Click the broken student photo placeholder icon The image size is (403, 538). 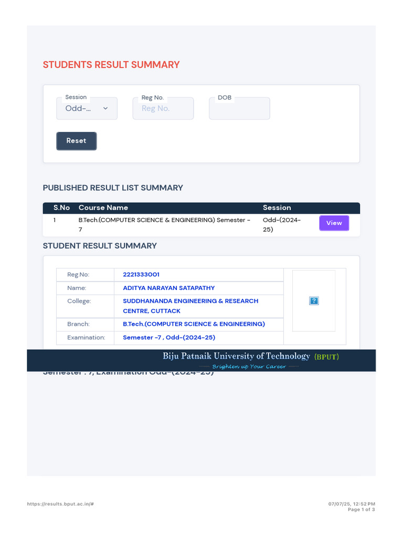(x=314, y=301)
